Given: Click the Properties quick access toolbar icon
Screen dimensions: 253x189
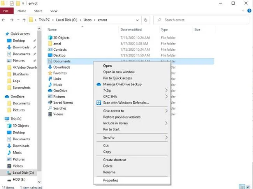Looking at the screenshot, I should [12, 3].
